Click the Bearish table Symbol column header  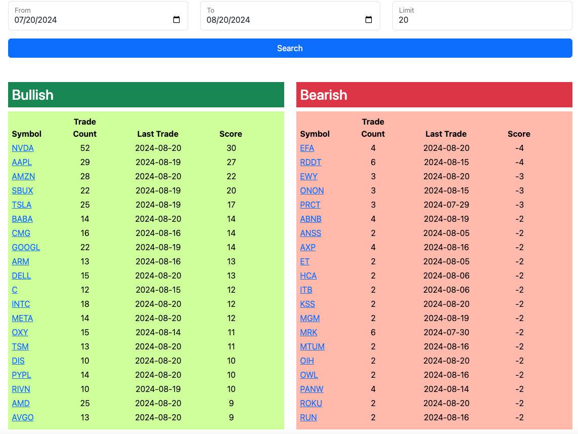point(315,134)
